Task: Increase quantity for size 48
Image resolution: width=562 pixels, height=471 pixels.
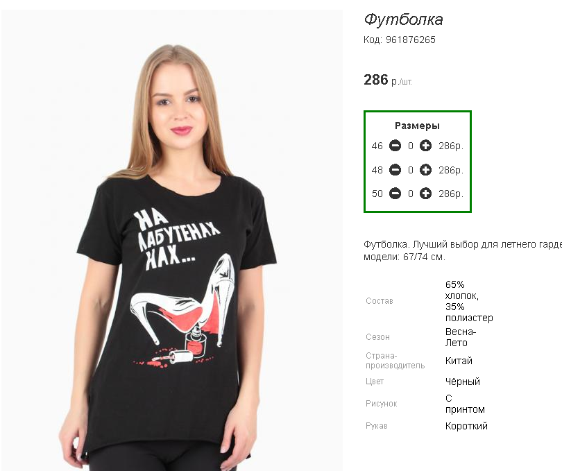Action: click(425, 170)
